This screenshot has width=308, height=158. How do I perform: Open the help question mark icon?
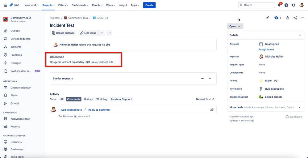(286, 5)
